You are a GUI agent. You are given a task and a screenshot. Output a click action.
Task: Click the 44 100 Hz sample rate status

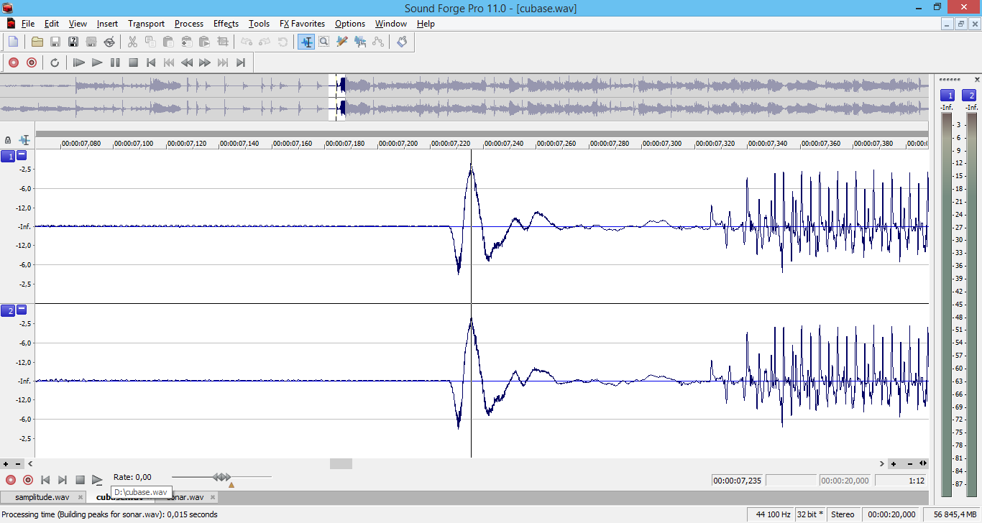coord(772,514)
